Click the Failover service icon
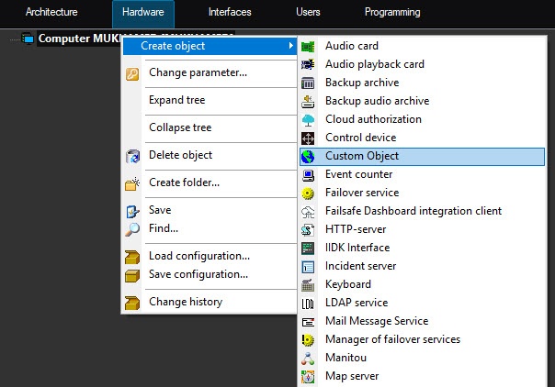This screenshot has height=387, width=555. (x=309, y=193)
